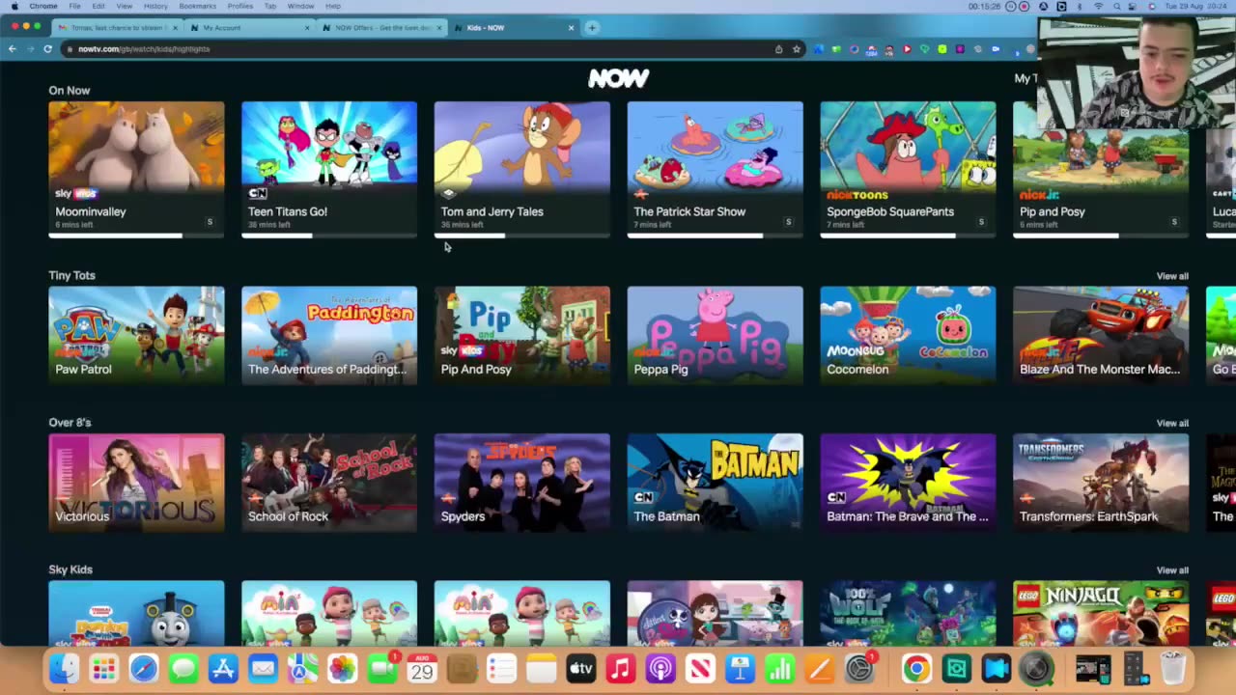Open Spyders show tile

point(522,483)
